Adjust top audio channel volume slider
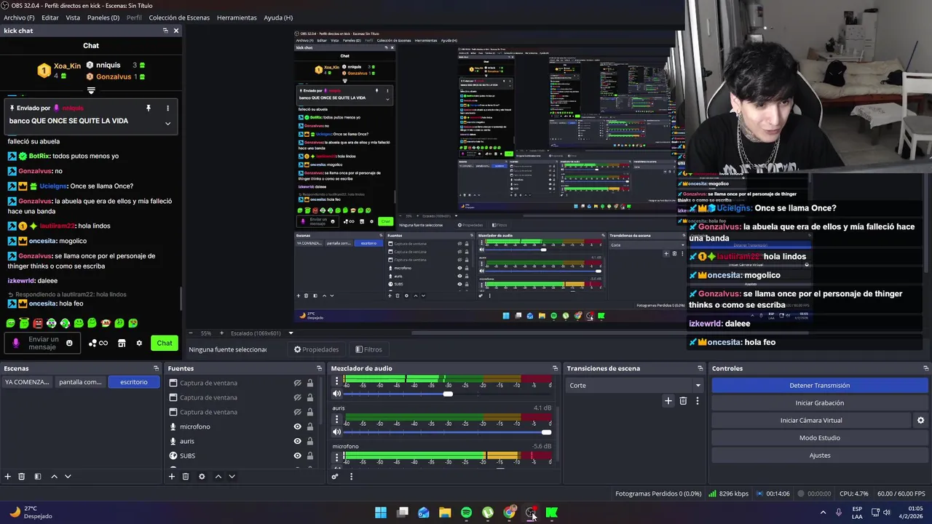932x524 pixels. (x=447, y=394)
